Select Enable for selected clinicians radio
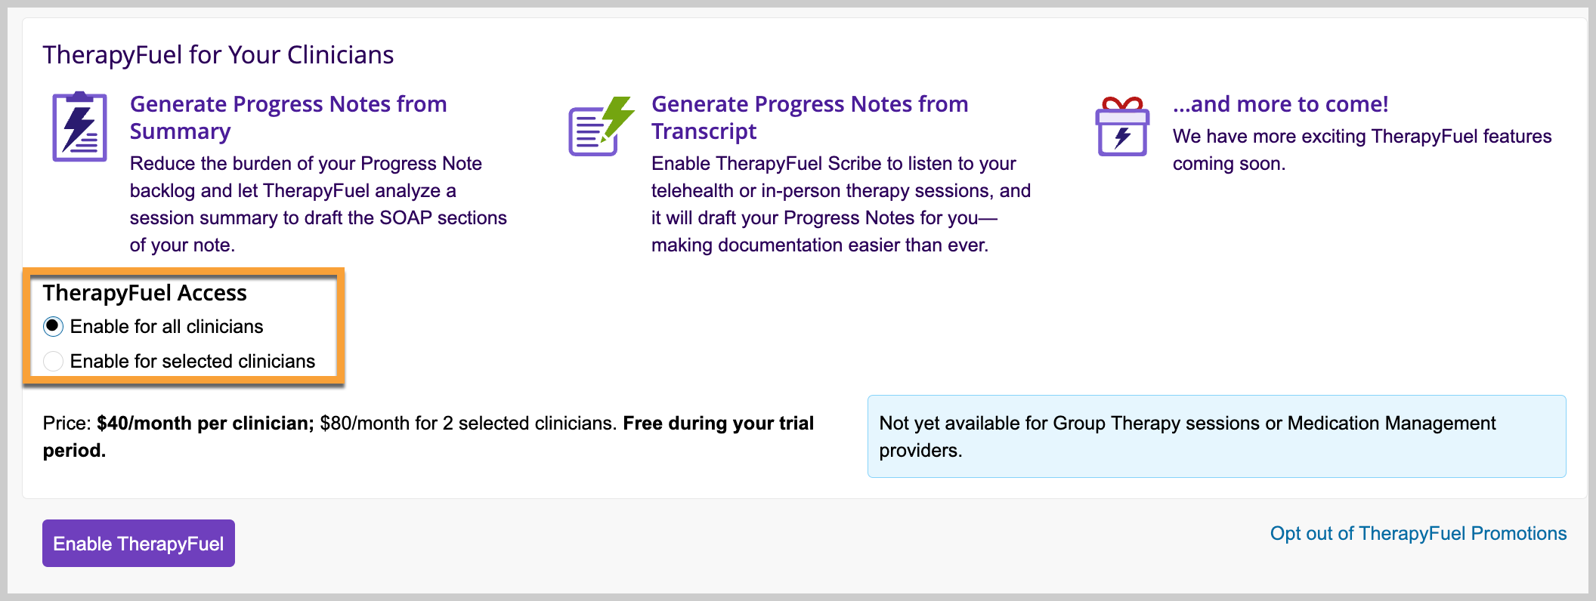The width and height of the screenshot is (1596, 601). coord(53,361)
